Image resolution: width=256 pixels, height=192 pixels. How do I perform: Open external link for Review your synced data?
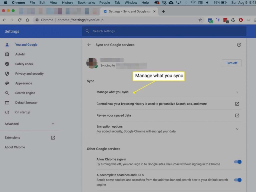[x=237, y=115]
